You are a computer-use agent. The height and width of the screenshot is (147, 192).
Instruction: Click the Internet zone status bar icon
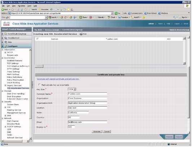(169, 144)
